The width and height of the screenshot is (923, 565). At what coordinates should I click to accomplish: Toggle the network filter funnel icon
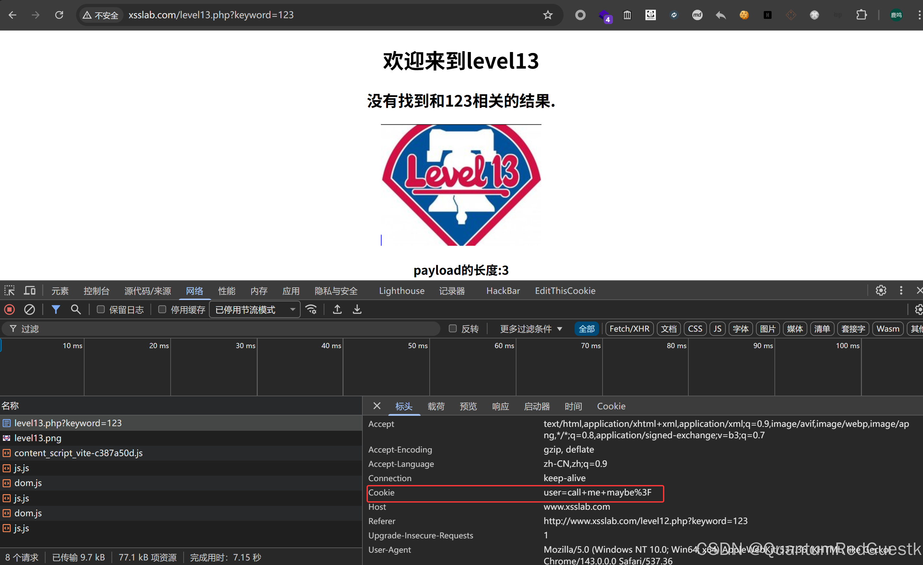(x=56, y=309)
